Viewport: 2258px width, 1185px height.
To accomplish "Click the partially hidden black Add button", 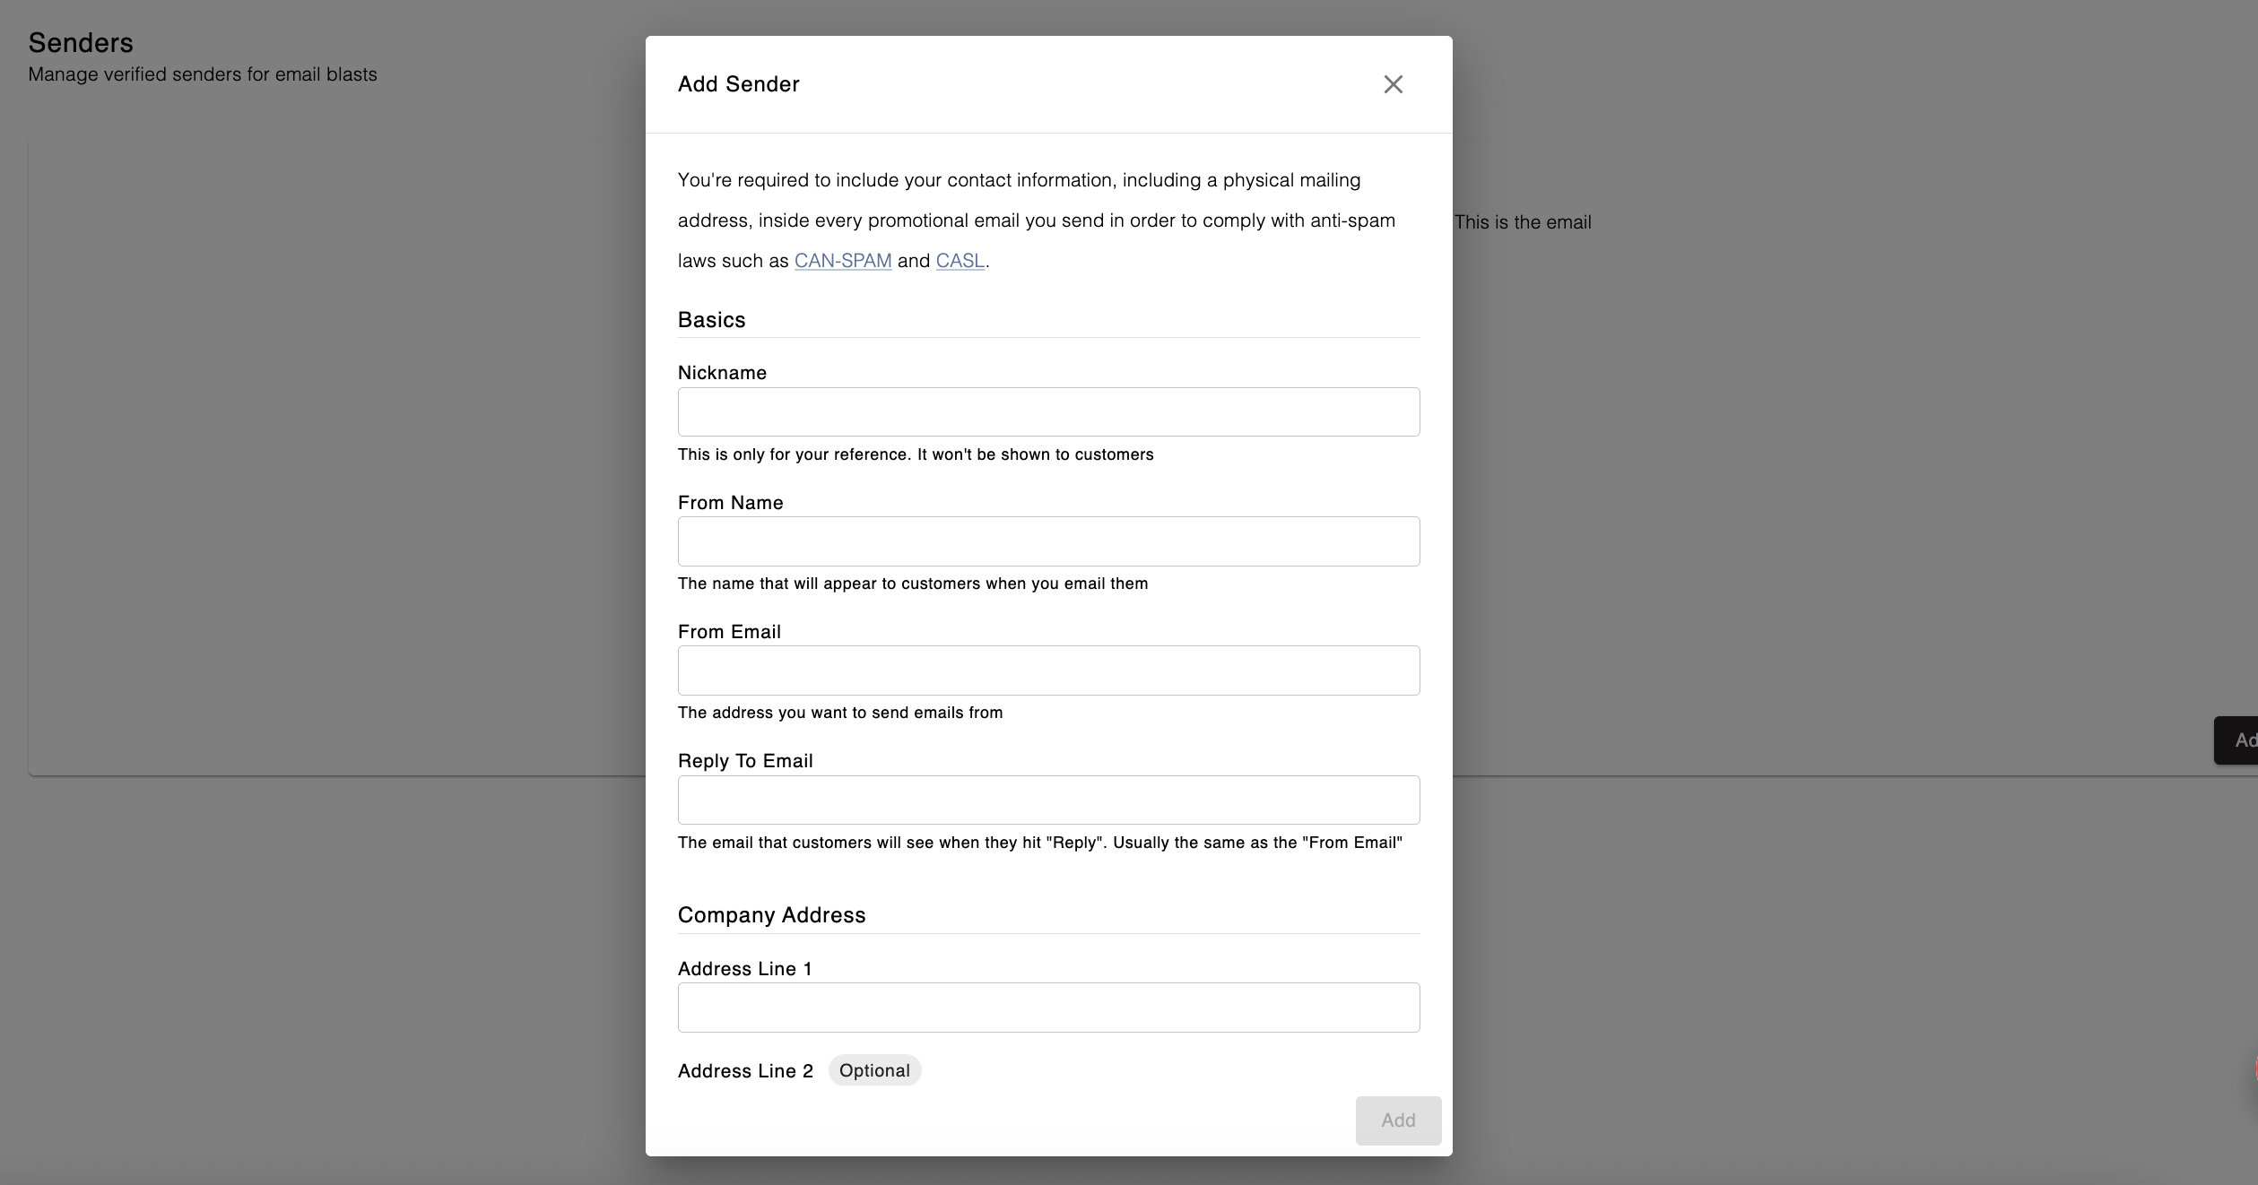I will (2238, 740).
